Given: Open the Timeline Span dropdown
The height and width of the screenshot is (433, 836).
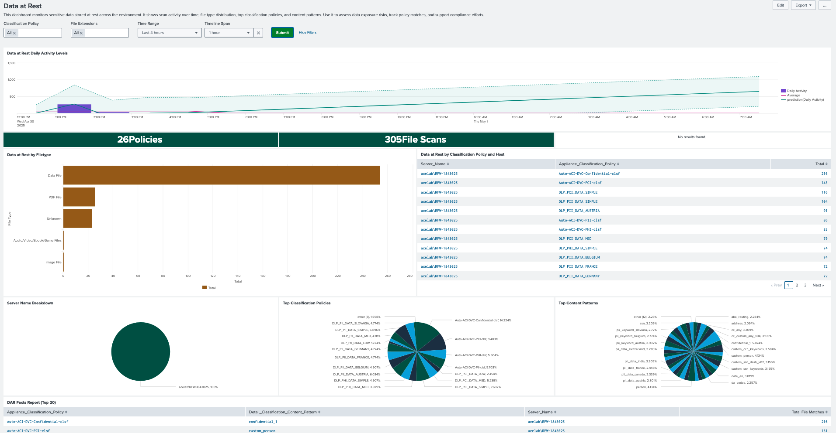Looking at the screenshot, I should pos(229,33).
